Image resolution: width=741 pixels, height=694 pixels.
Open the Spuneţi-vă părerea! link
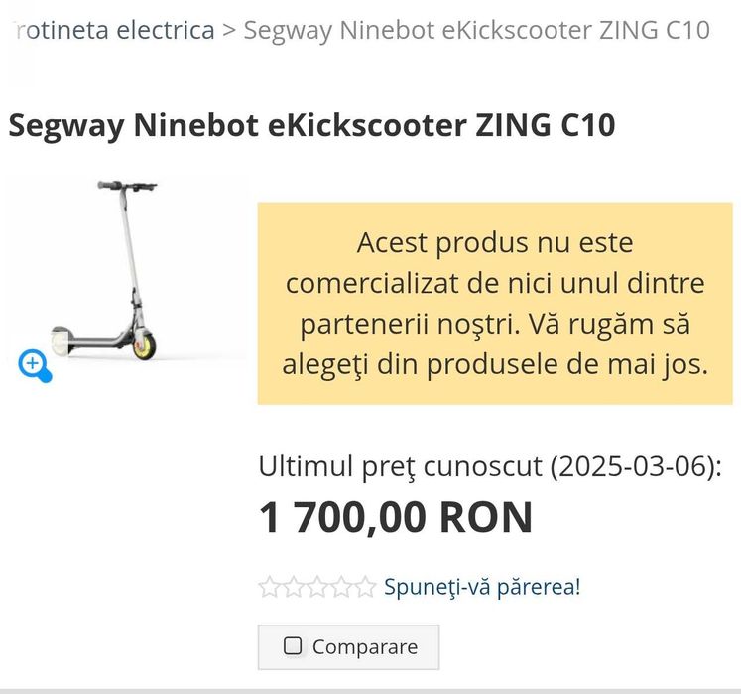pyautogui.click(x=482, y=587)
